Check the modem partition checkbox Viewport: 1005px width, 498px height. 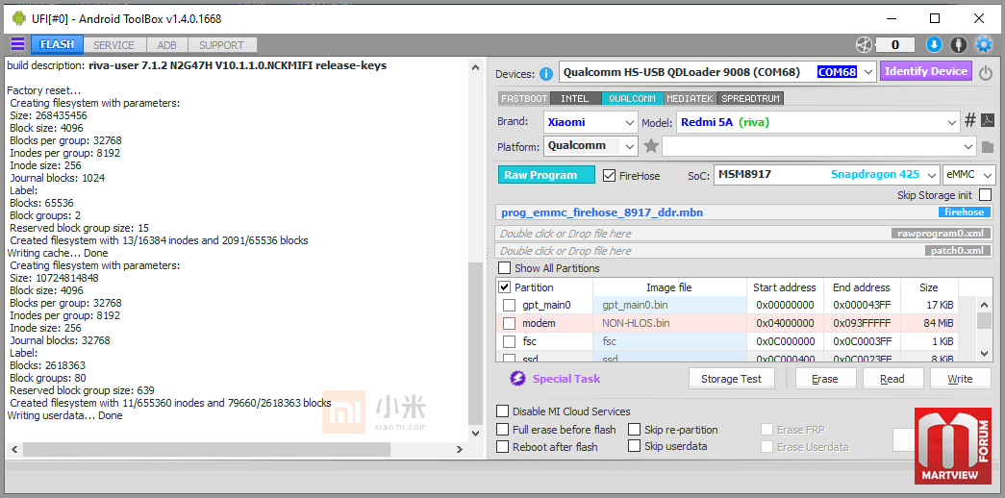coord(509,323)
